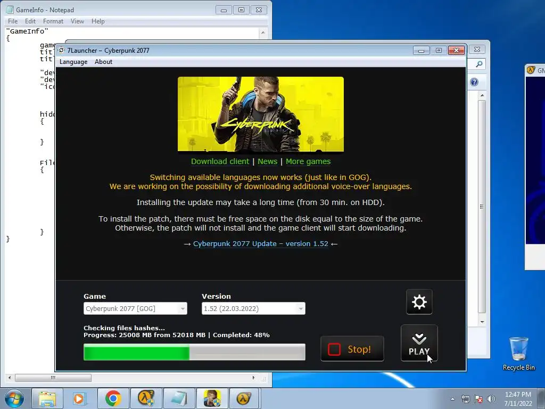Minimize the 7Launcher window
Screen dimensions: 545x409
(x=421, y=51)
